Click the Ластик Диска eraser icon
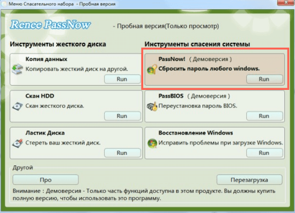295x213 pixels. click(x=17, y=143)
